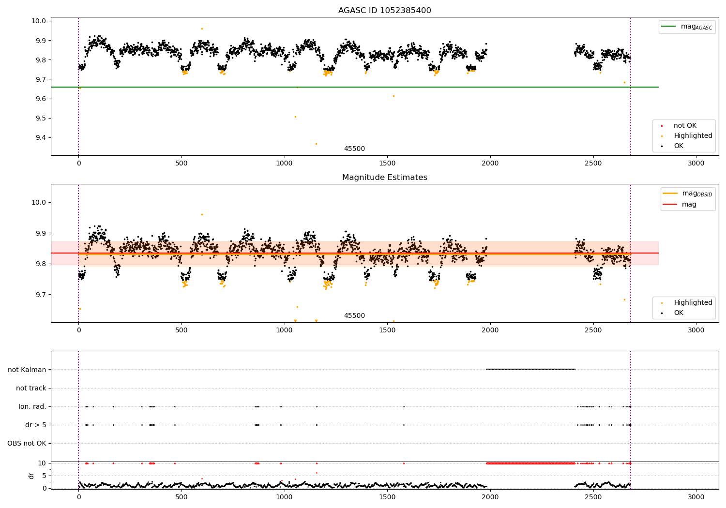Click the "45500" annotation in Magnitude Estimates plot
The height and width of the screenshot is (508, 726).
tap(354, 316)
